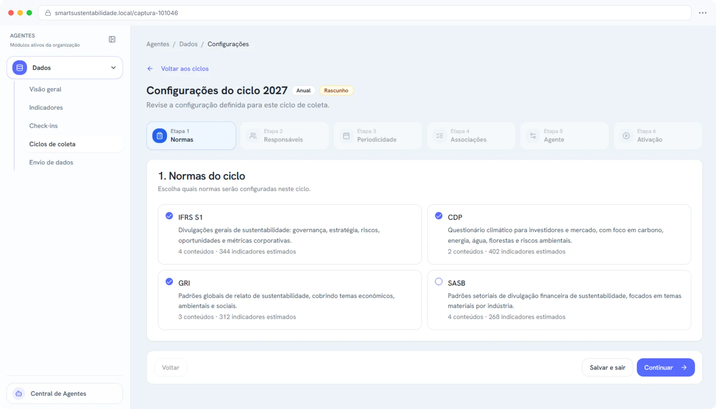The height and width of the screenshot is (409, 716).
Task: Open Indicadores in the sidebar
Action: [x=46, y=107]
